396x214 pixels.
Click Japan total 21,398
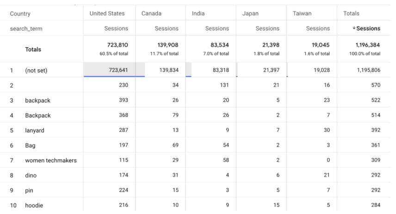tap(271, 45)
